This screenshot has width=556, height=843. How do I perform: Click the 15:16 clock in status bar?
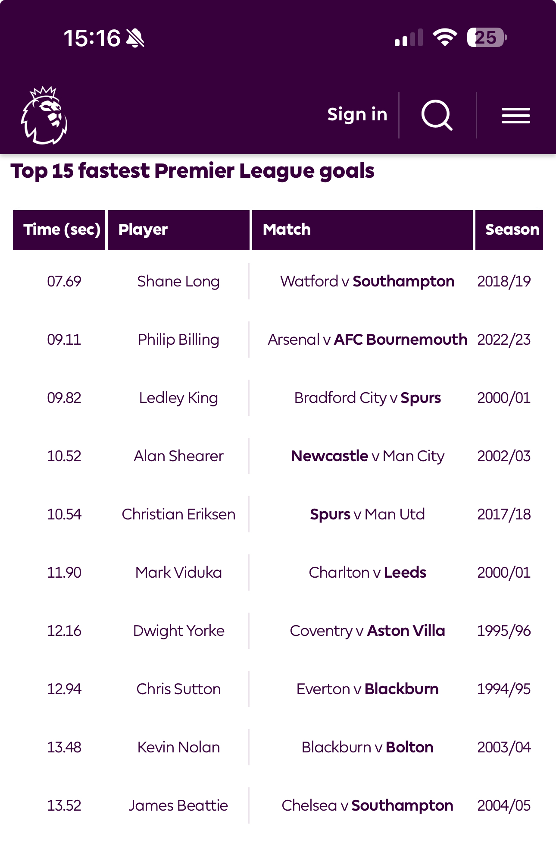tap(92, 38)
